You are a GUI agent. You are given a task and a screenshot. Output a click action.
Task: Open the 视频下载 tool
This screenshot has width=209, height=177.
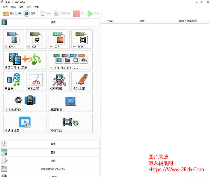pyautogui.click(x=71, y=123)
